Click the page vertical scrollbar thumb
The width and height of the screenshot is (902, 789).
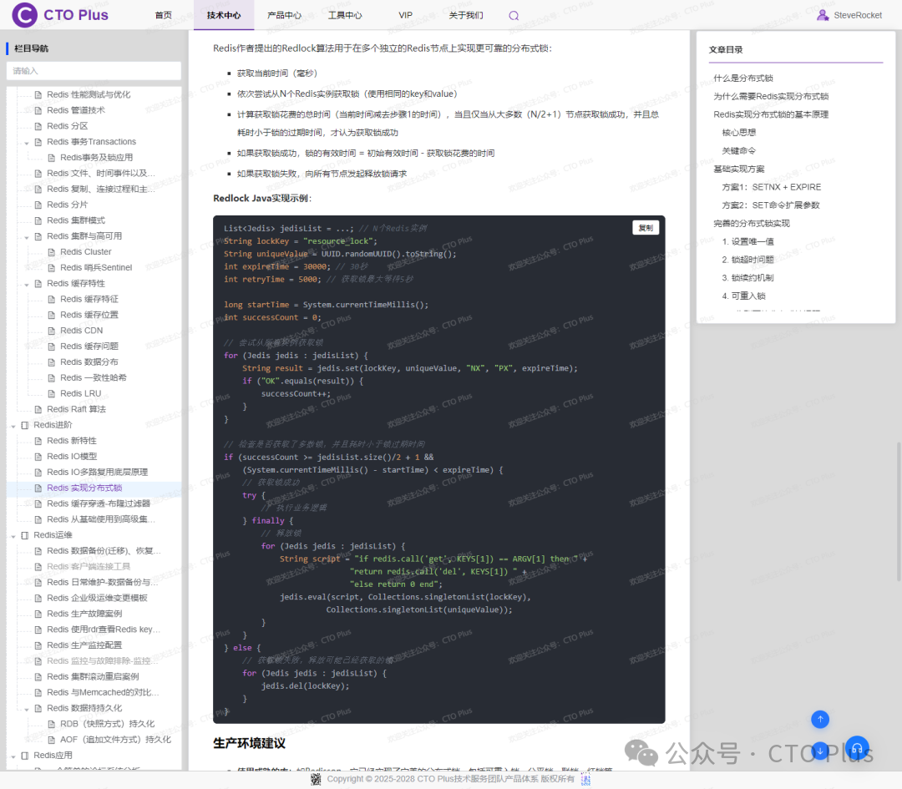tap(898, 511)
